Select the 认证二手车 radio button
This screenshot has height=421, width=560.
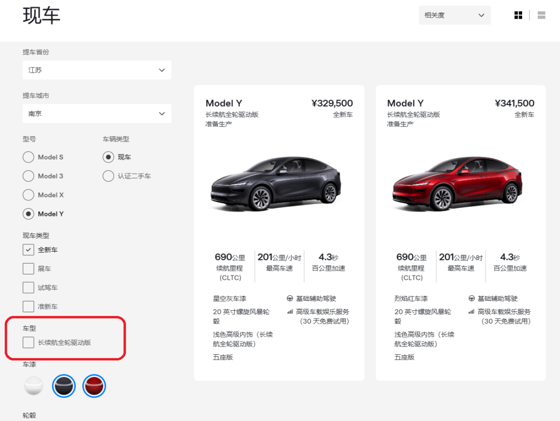pyautogui.click(x=108, y=176)
